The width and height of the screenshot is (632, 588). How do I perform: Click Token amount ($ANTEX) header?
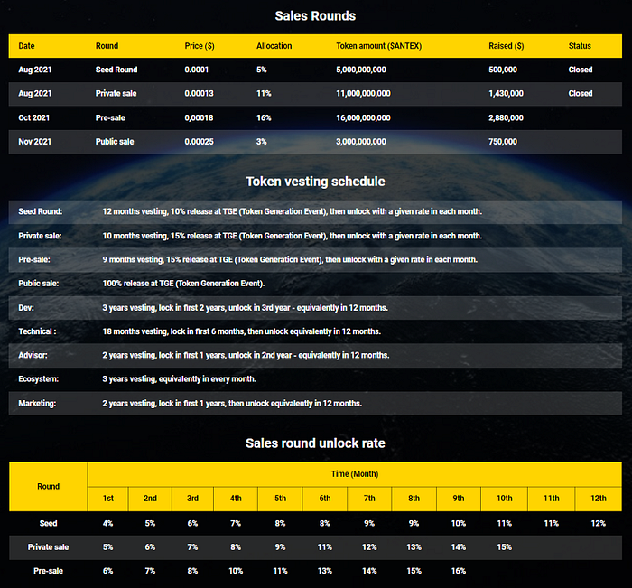[379, 46]
